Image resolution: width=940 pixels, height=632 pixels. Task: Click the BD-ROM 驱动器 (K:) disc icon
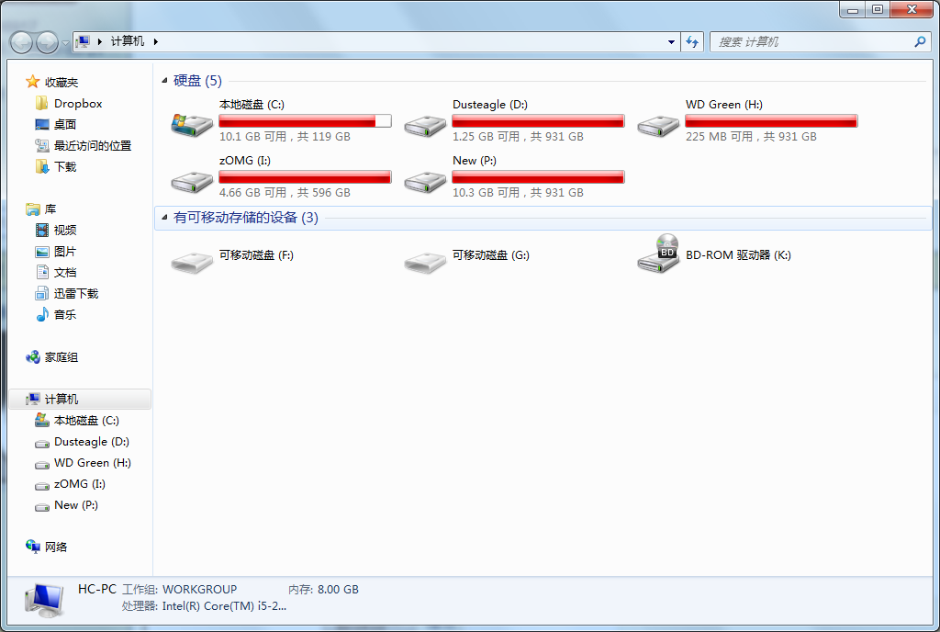tap(658, 254)
